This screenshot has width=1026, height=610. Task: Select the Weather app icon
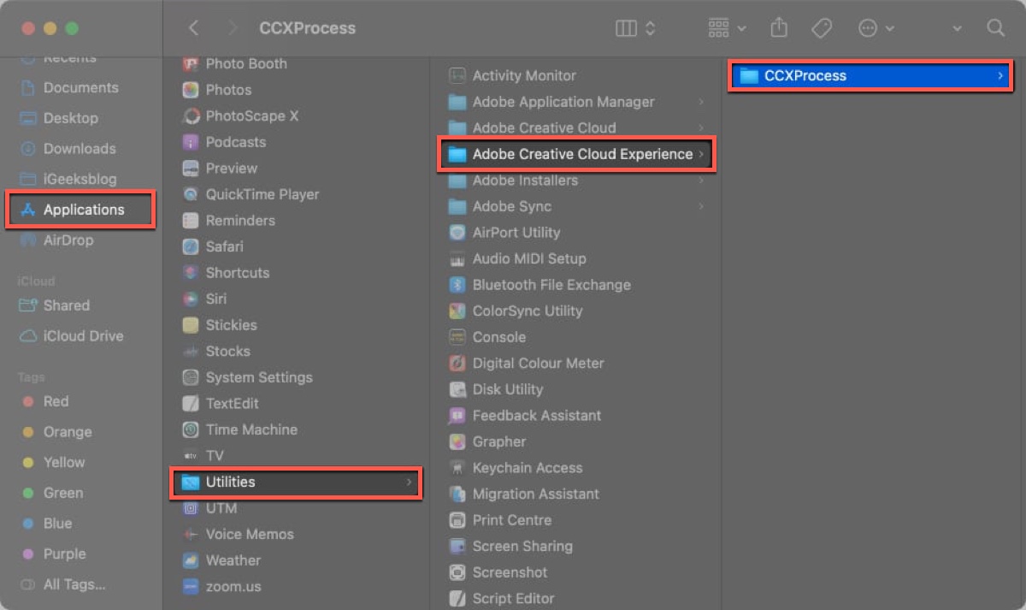pos(191,560)
